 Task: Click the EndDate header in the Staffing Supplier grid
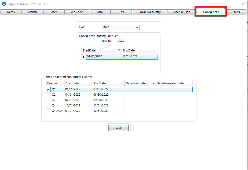click(140, 50)
